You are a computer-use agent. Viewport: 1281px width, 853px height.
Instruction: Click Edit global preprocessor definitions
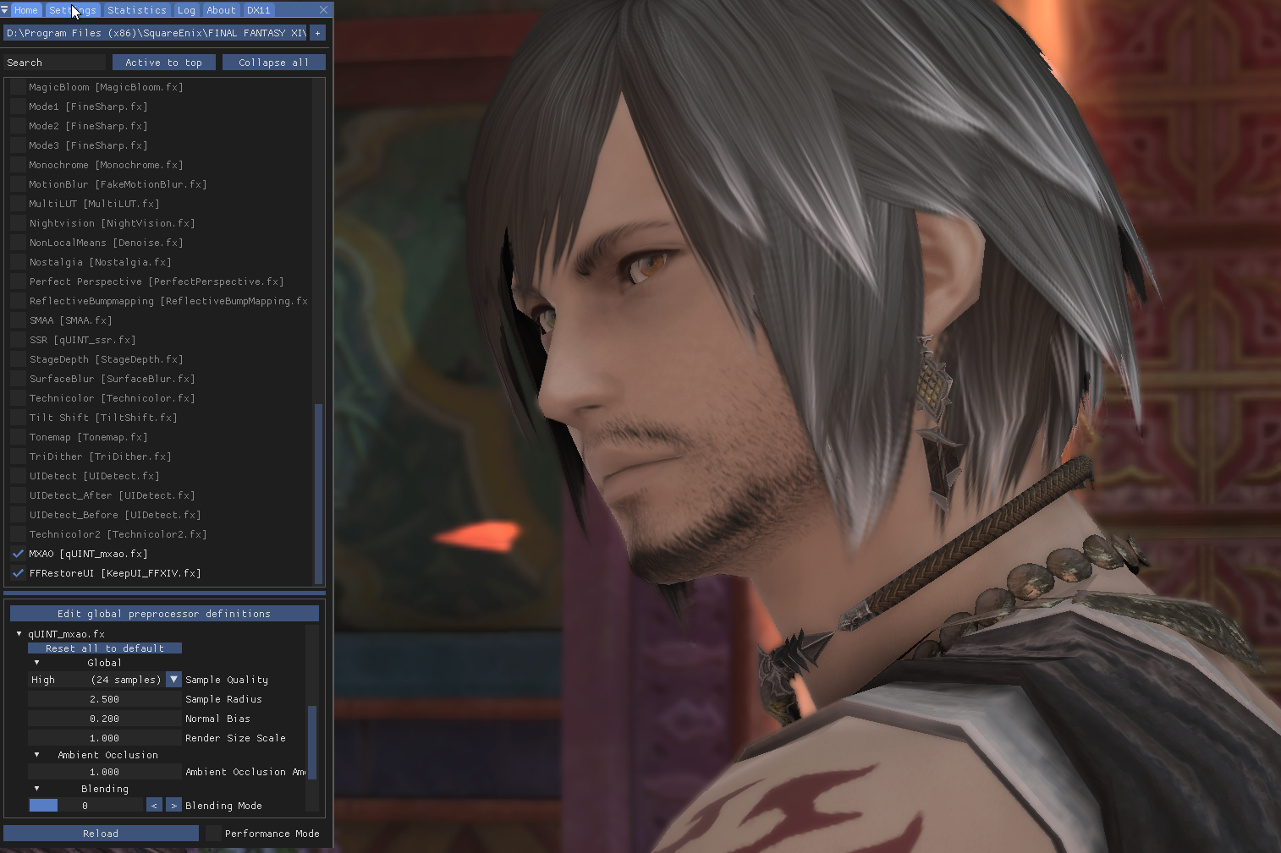164,614
